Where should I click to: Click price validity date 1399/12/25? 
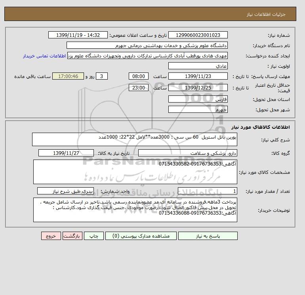coord(198,88)
